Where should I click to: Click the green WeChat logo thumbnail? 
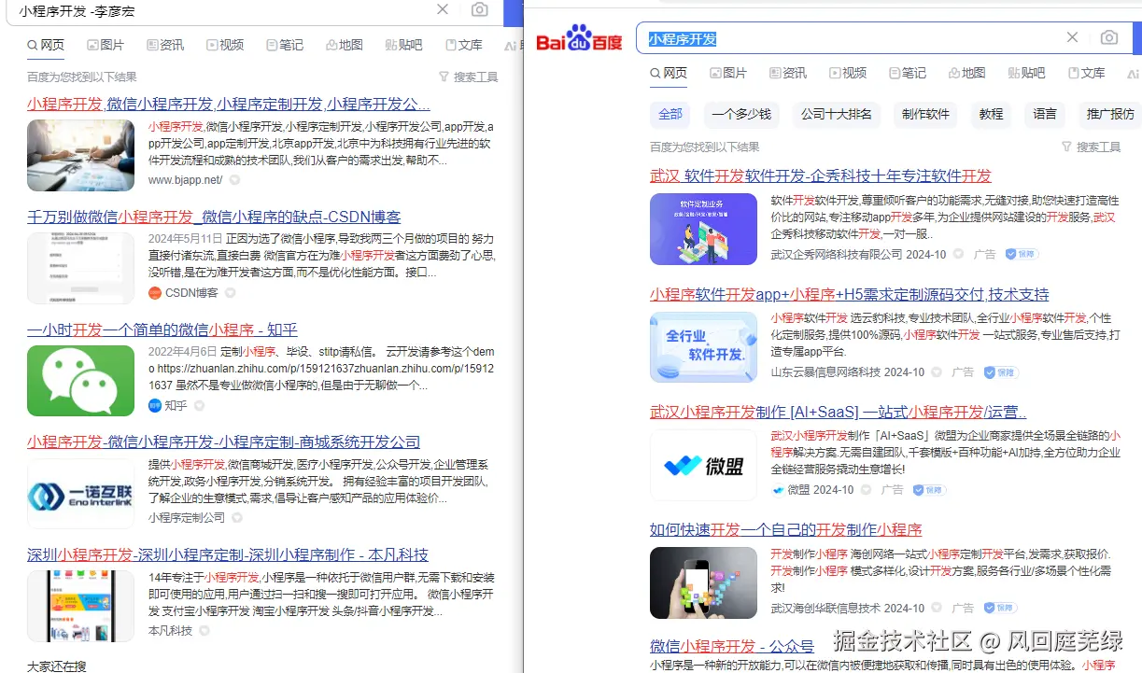(80, 381)
